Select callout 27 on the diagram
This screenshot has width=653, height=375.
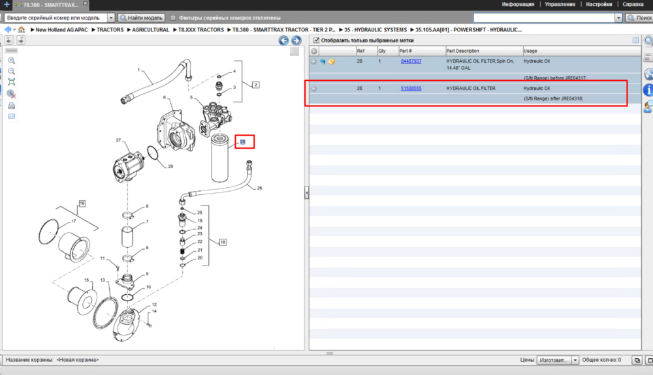118,140
